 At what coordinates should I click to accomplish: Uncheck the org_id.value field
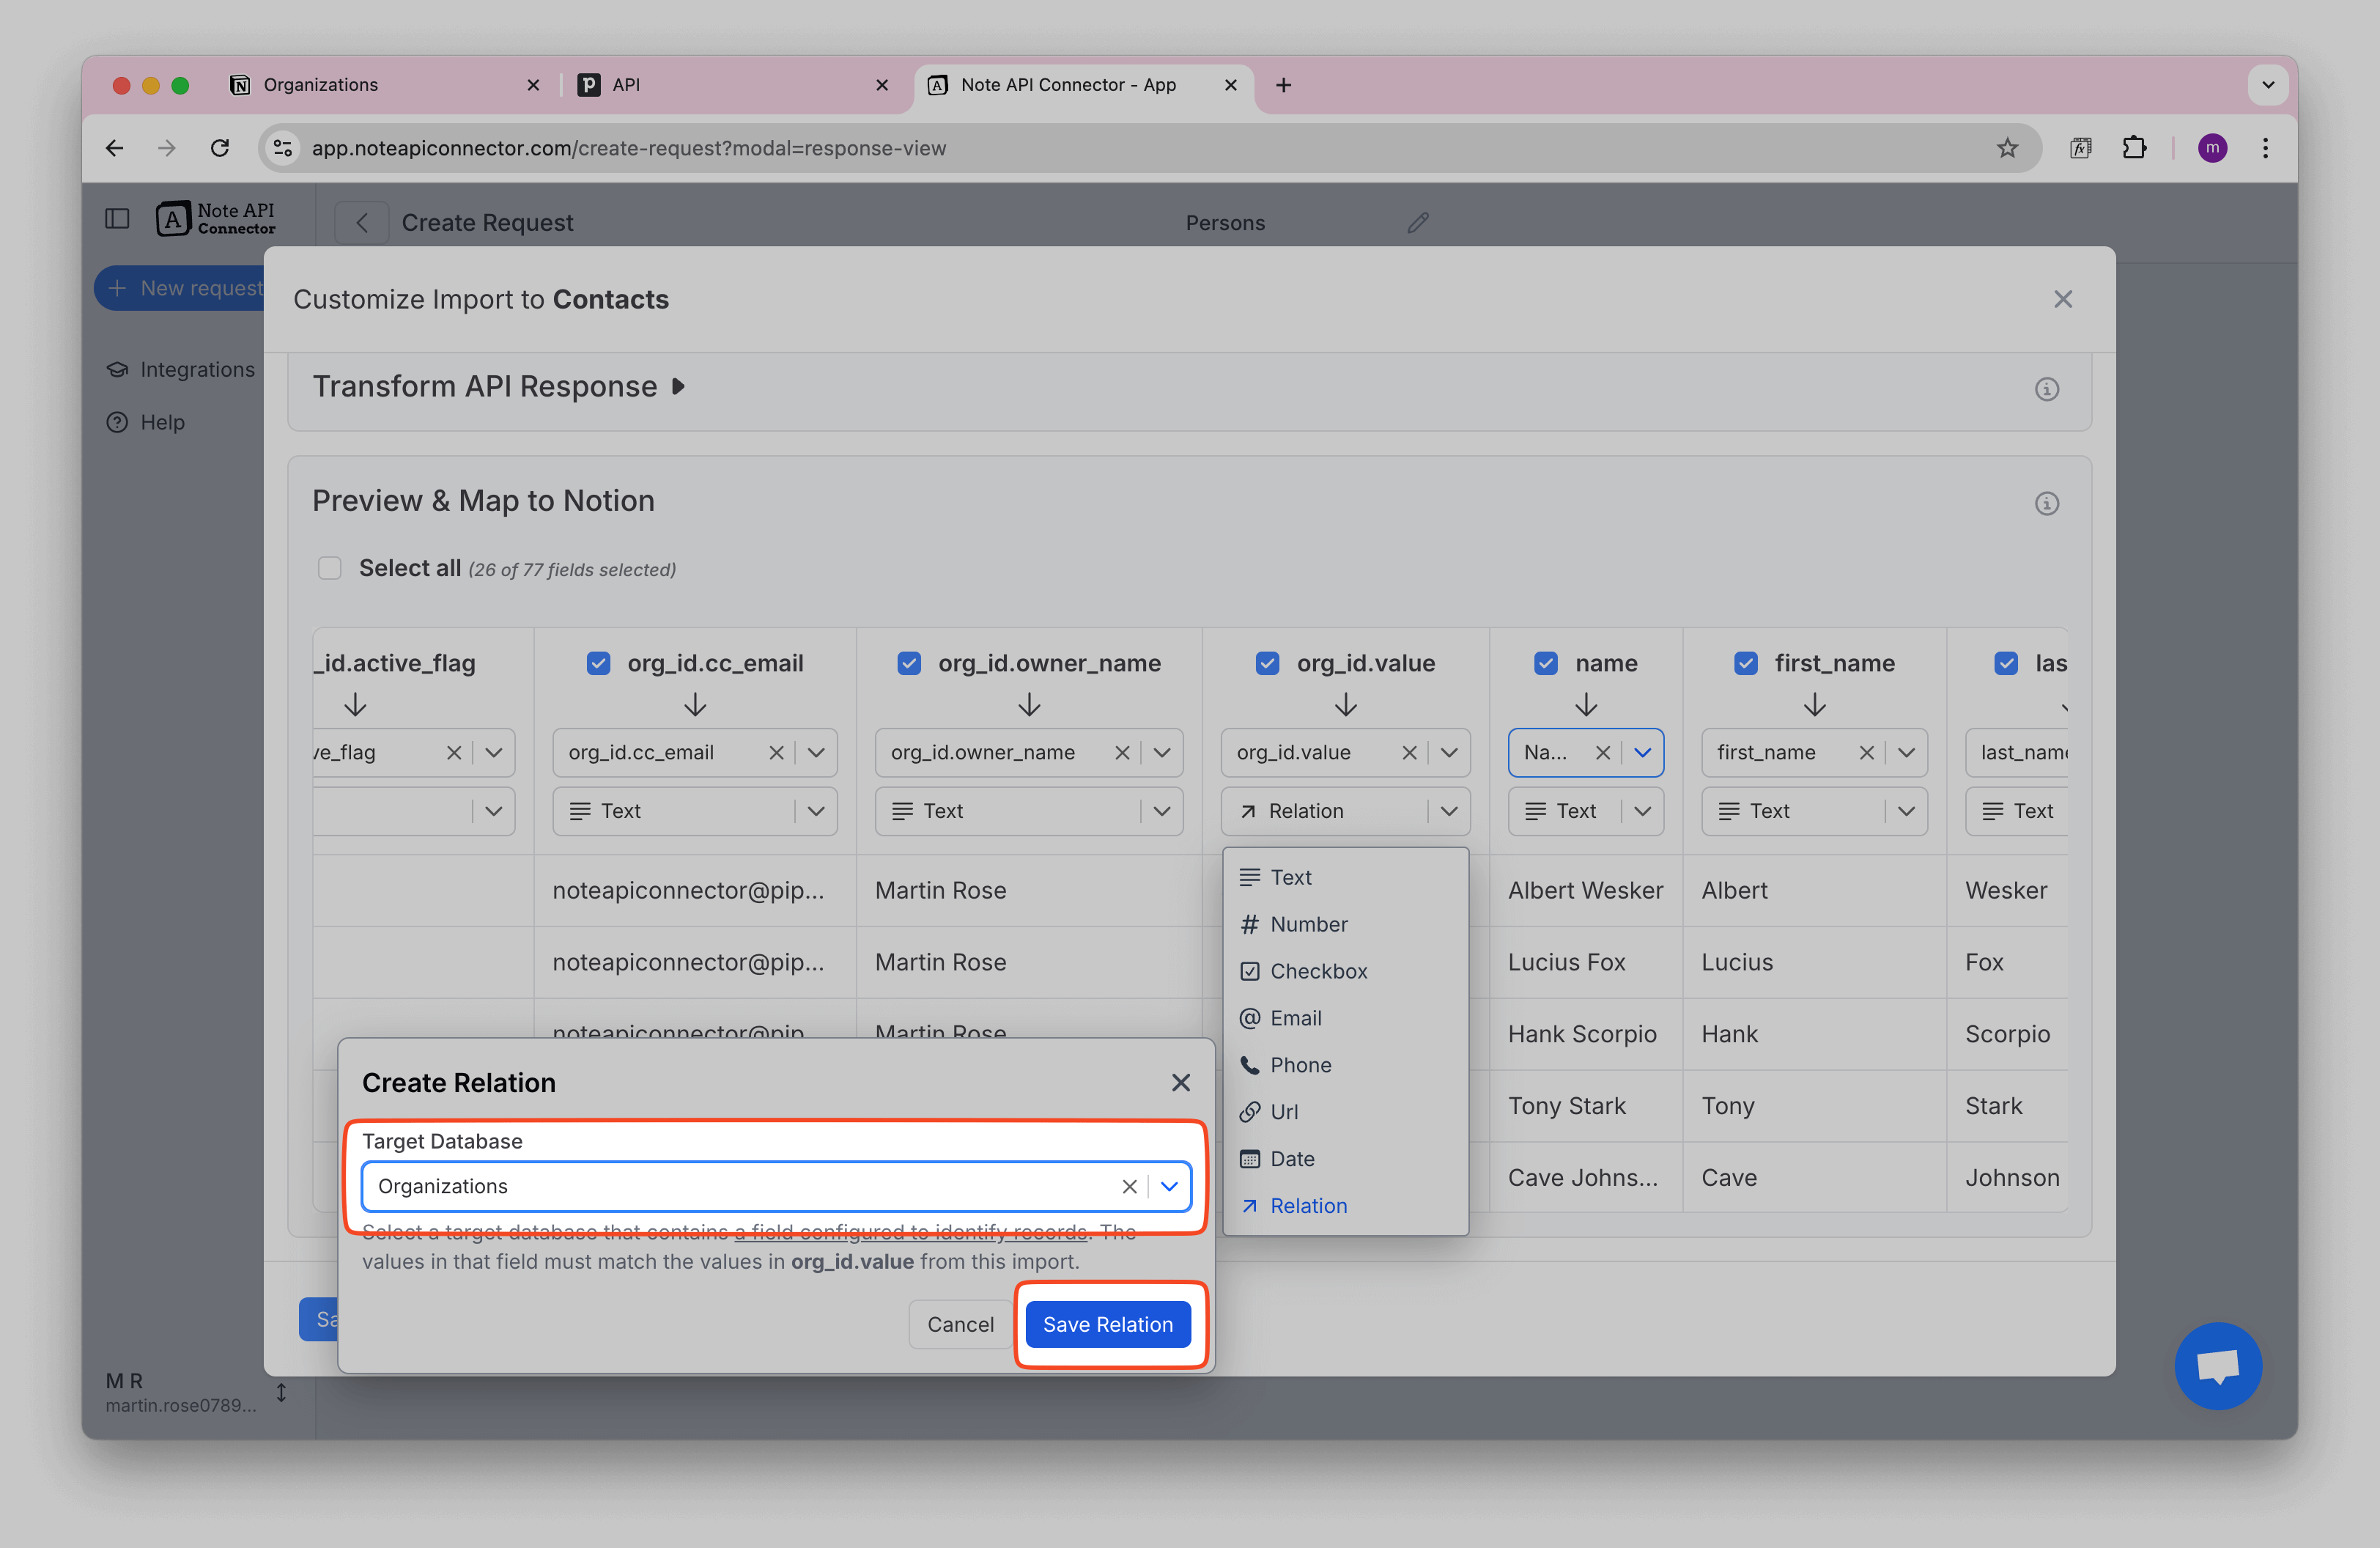[1267, 663]
